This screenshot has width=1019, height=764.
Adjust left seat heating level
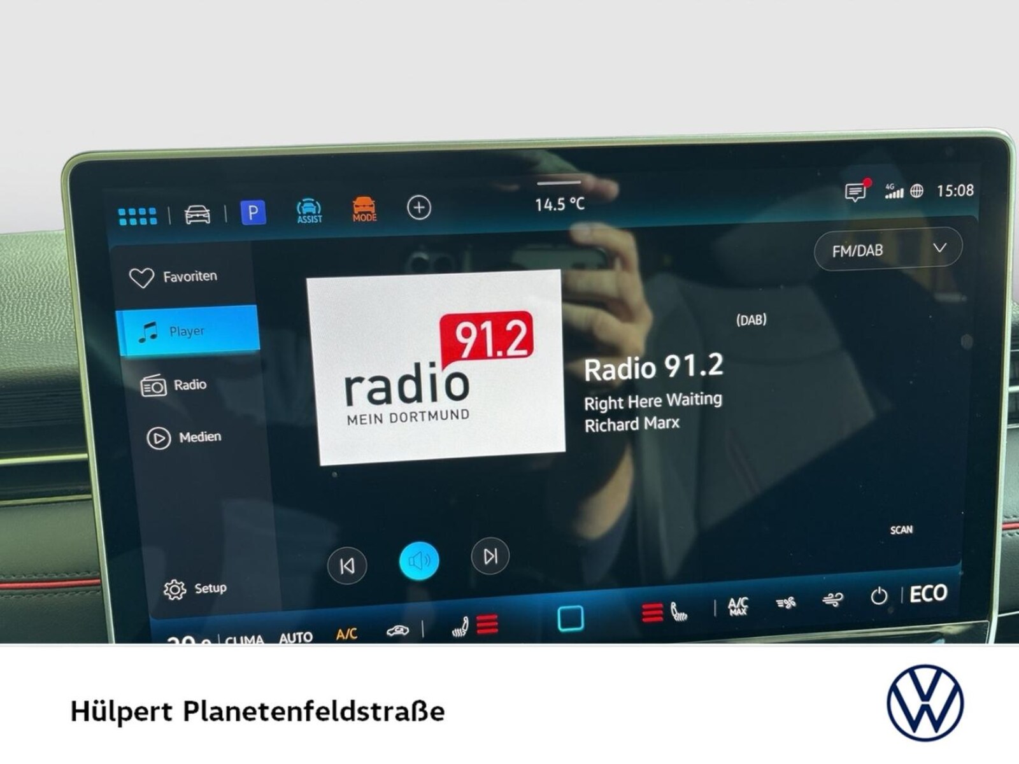(474, 625)
